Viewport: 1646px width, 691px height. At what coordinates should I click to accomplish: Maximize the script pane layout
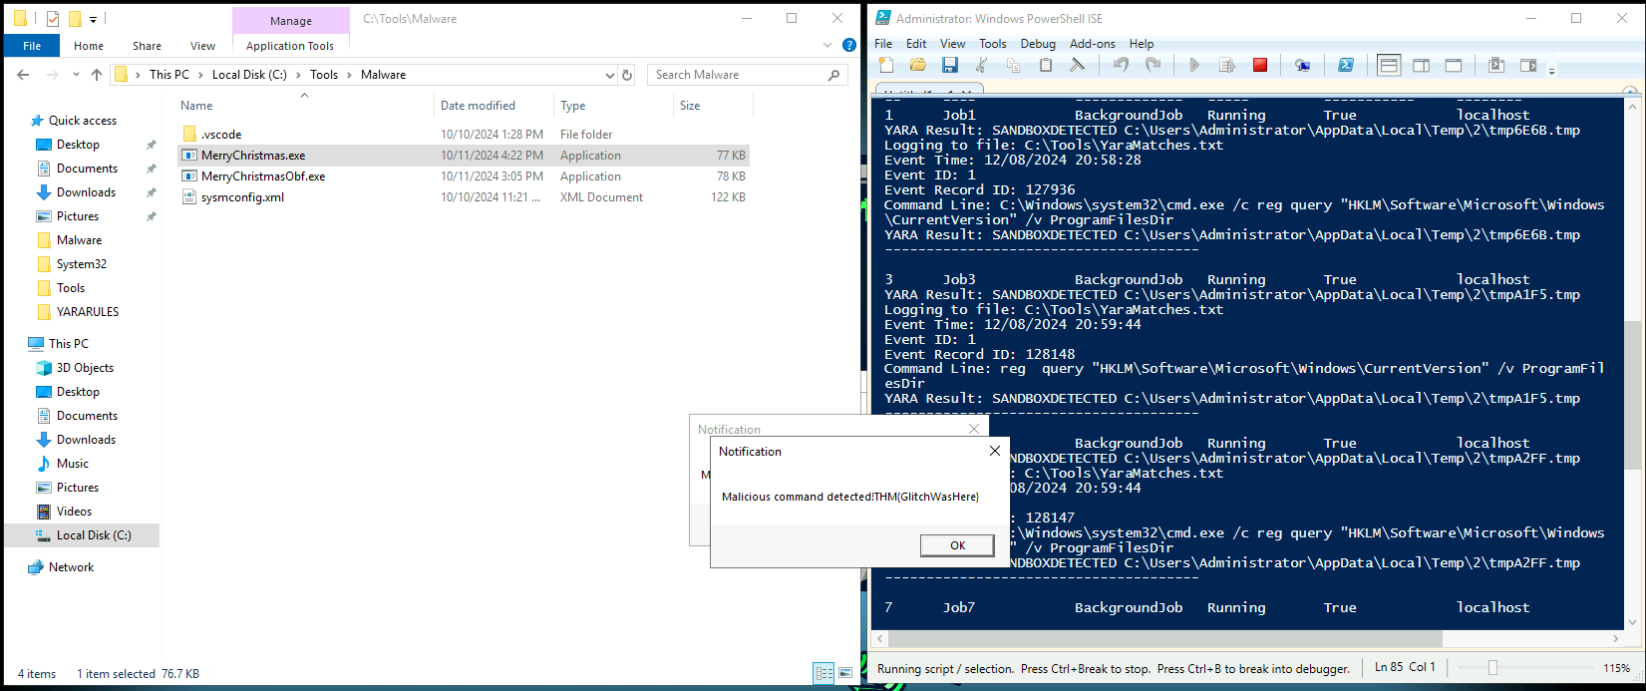[1454, 65]
